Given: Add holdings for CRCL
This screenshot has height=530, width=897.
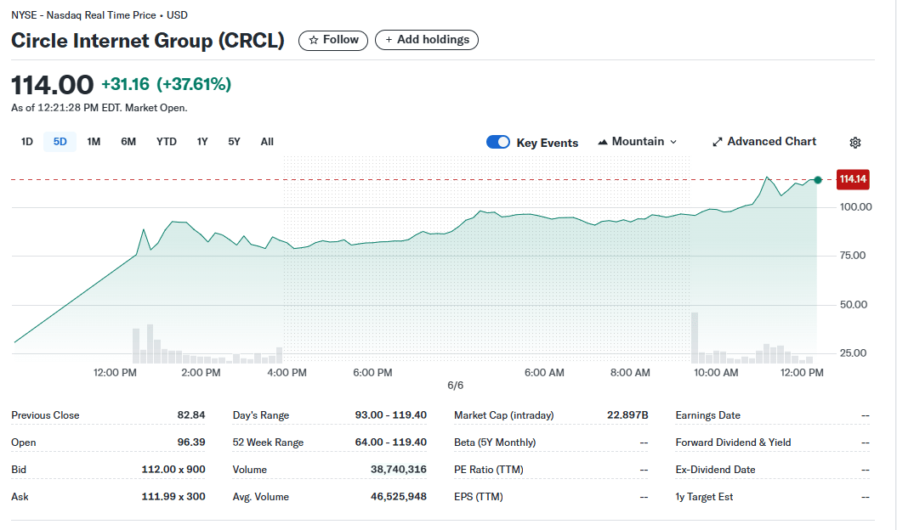Looking at the screenshot, I should coord(427,40).
